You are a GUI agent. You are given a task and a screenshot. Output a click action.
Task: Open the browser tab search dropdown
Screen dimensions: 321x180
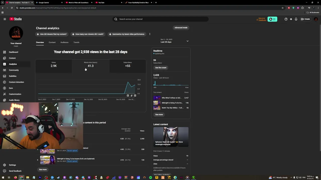pos(3,2)
